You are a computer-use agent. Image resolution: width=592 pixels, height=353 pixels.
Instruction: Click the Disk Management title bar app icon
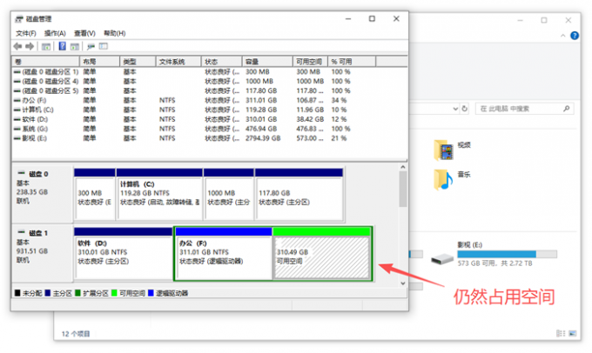pos(19,19)
